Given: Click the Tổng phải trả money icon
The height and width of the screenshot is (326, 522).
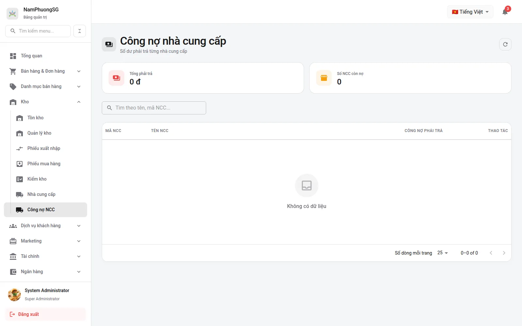Looking at the screenshot, I should click(116, 78).
